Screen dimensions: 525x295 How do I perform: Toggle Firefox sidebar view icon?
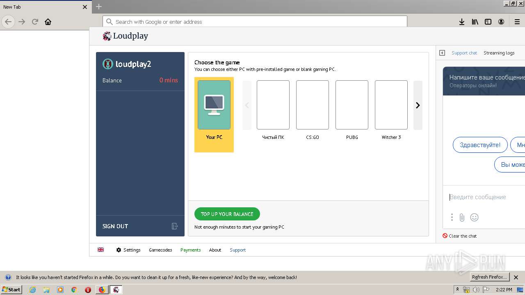pos(488,22)
